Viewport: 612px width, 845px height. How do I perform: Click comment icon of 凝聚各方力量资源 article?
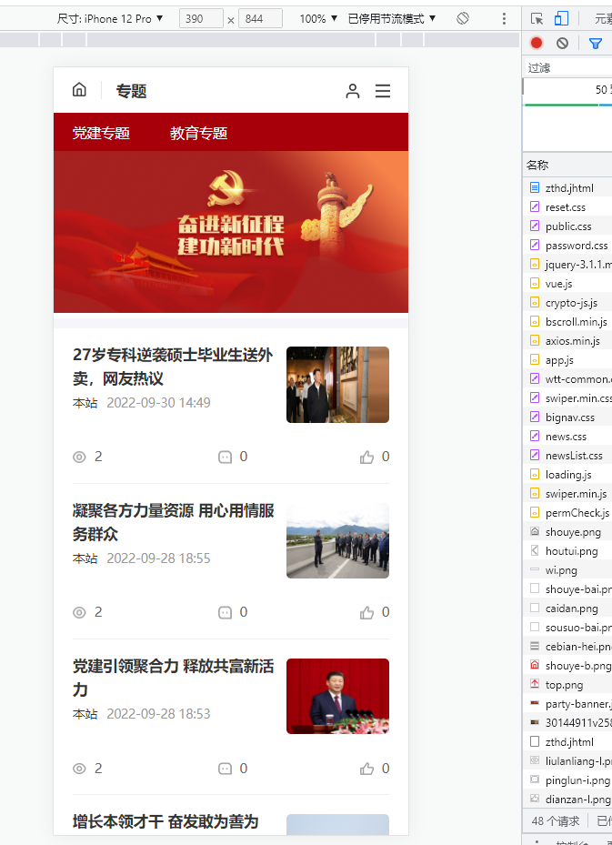point(225,613)
